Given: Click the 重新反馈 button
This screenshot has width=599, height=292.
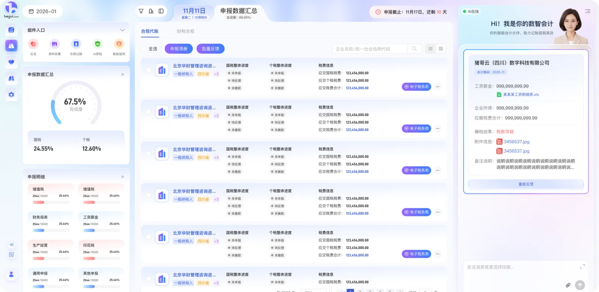Looking at the screenshot, I should point(526,184).
